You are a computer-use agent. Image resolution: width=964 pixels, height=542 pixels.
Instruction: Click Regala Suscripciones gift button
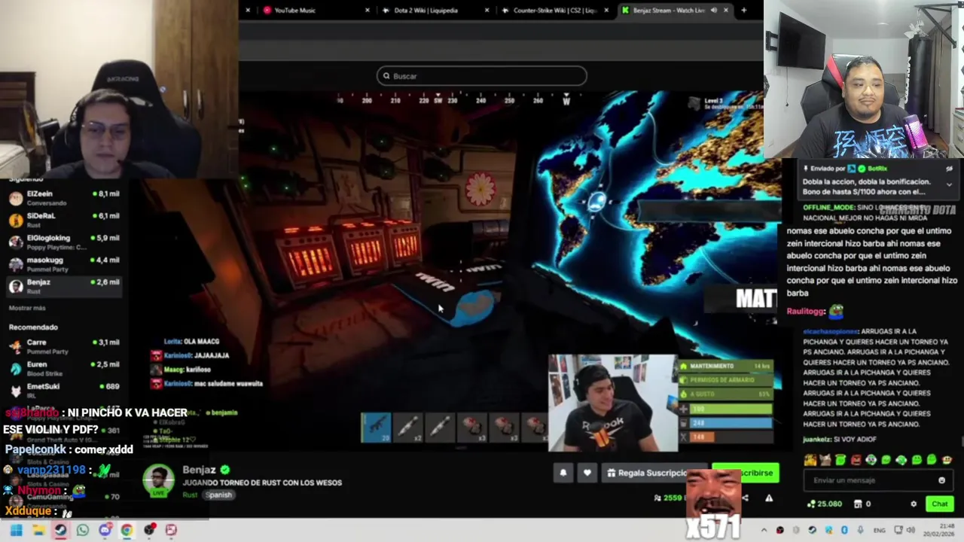(x=653, y=473)
